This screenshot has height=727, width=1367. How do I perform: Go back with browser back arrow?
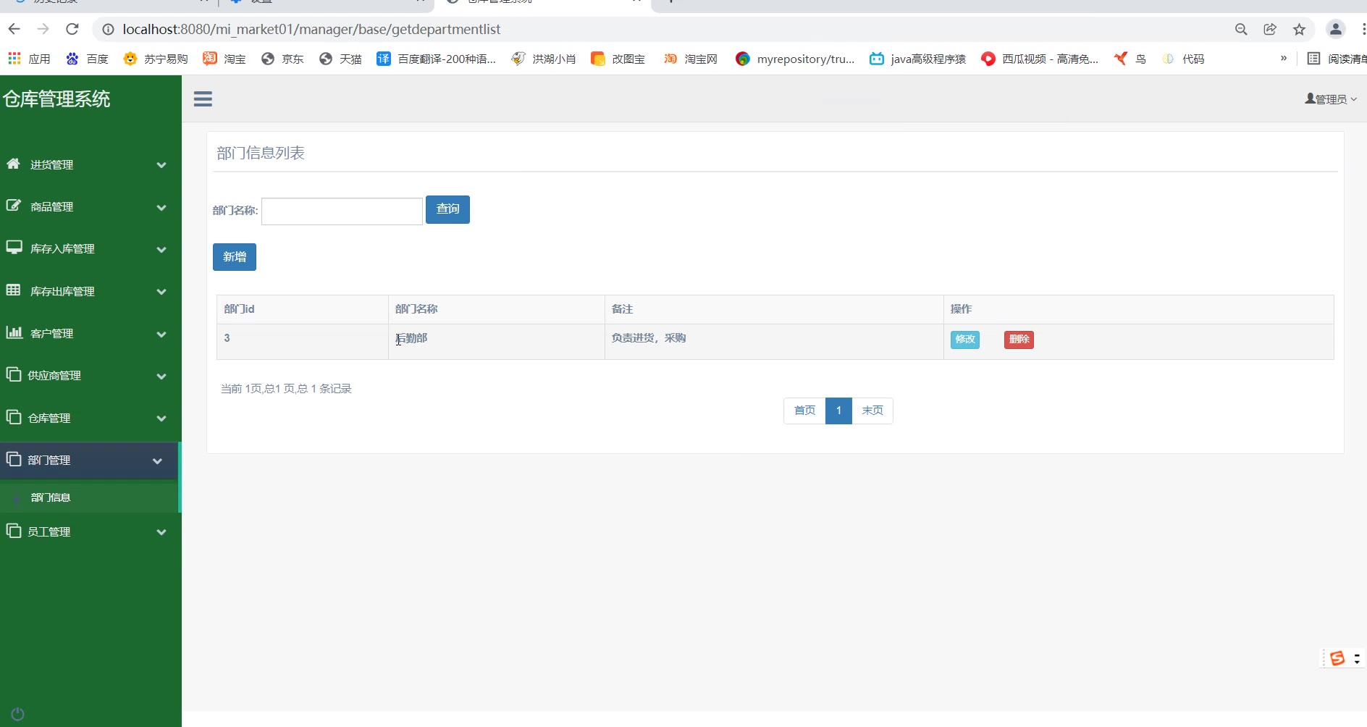tap(14, 29)
